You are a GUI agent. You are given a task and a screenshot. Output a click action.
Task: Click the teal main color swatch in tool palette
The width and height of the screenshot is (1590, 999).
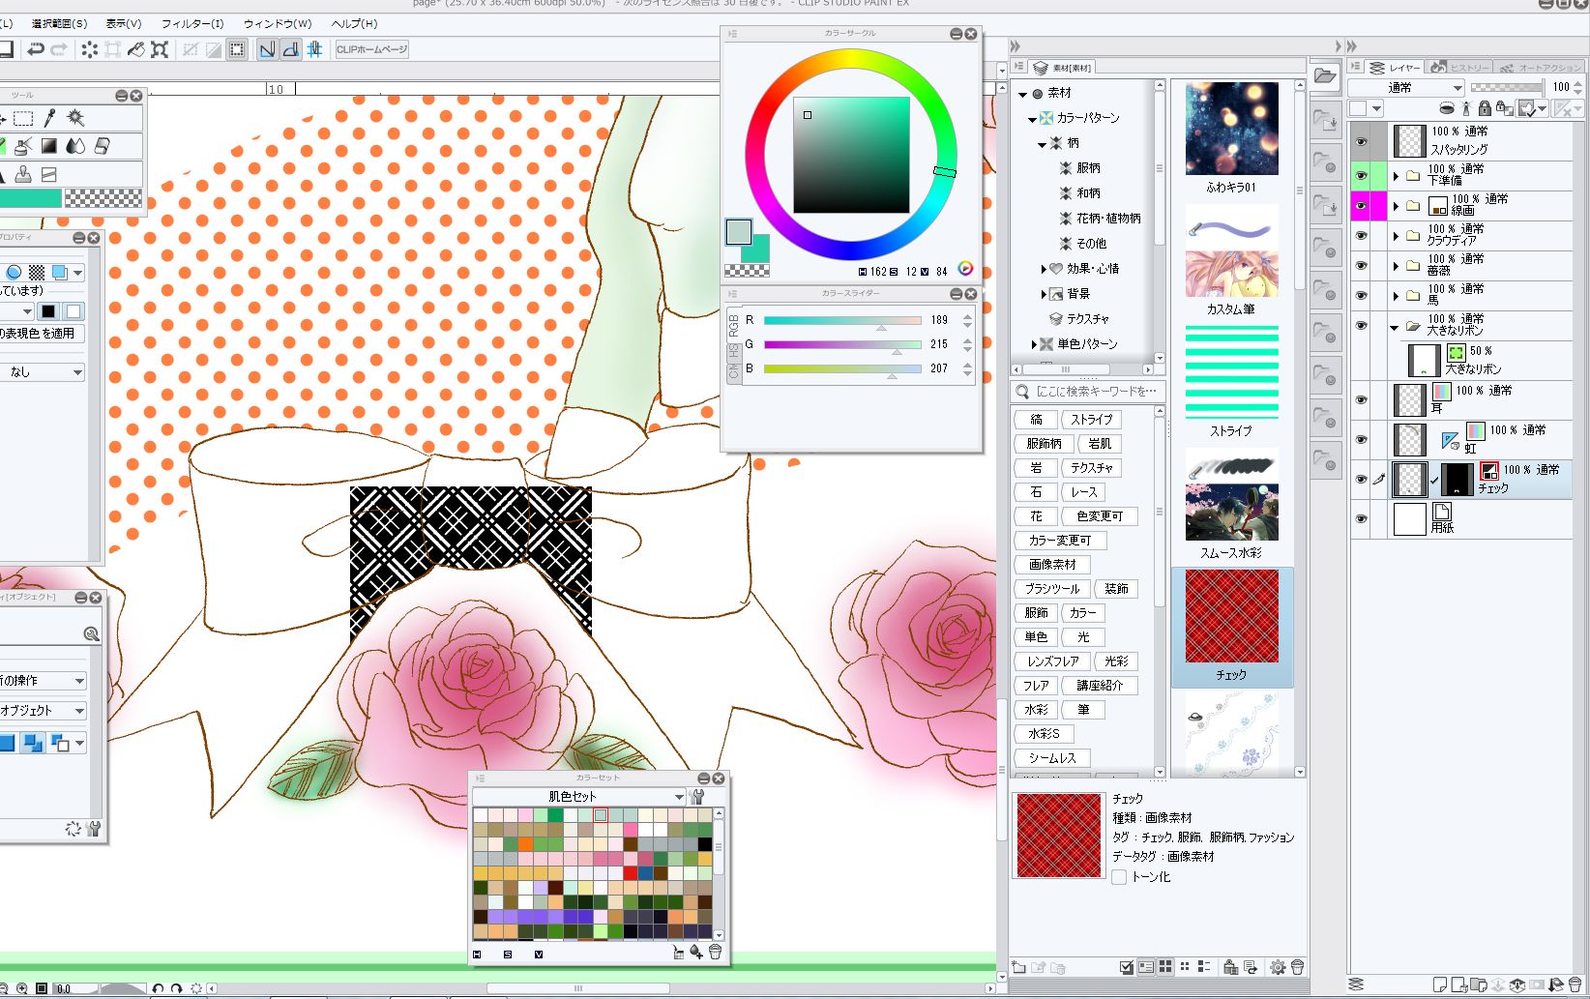[x=31, y=198]
